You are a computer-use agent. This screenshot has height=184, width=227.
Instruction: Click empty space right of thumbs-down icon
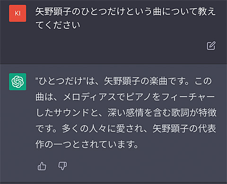[x=142, y=166]
